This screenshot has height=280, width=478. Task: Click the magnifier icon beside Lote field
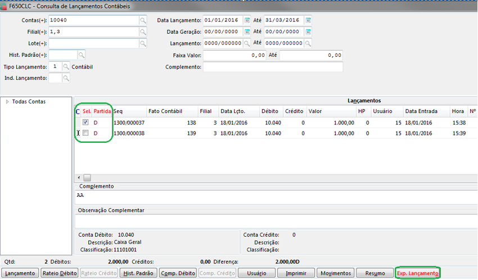point(143,43)
